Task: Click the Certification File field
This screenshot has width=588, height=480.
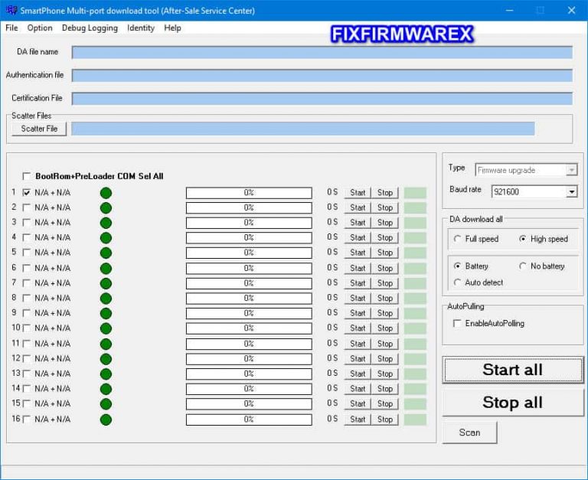Action: point(322,99)
